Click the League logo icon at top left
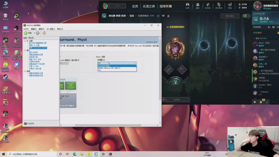279x157 pixels. [105, 6]
